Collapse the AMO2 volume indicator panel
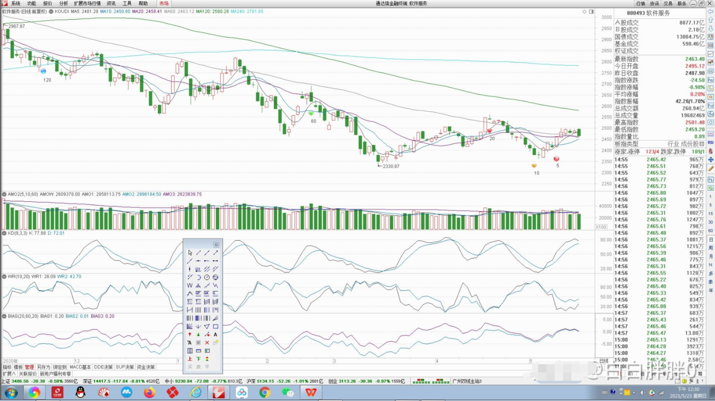 coord(4,194)
